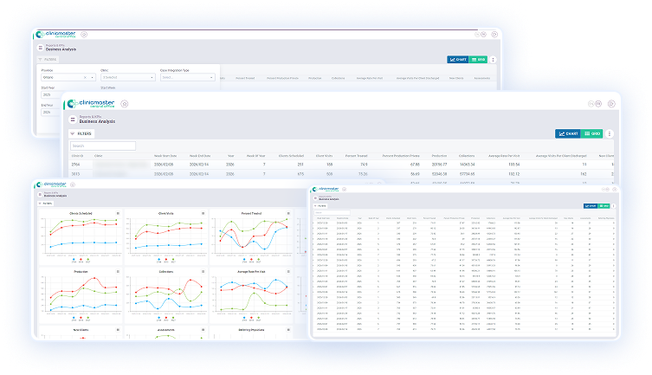The height and width of the screenshot is (375, 652).
Task: Clear the Ontario province selection
Action: 87,77
